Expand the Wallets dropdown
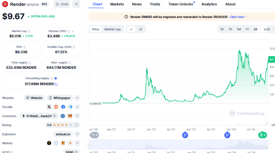275x153 pixels. point(77,143)
